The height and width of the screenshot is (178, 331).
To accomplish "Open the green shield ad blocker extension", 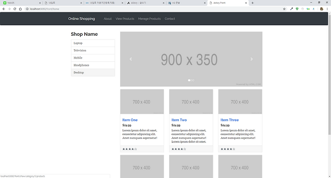I will (297, 9).
